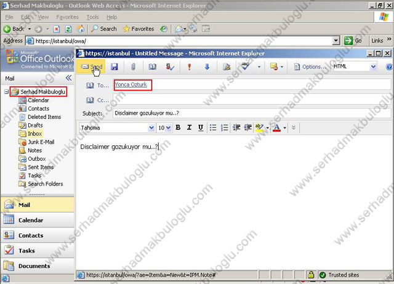
Task: Click in the message body text area
Action: (235, 203)
